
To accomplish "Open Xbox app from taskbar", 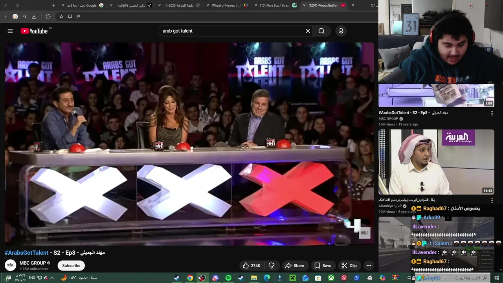I will 331,278.
